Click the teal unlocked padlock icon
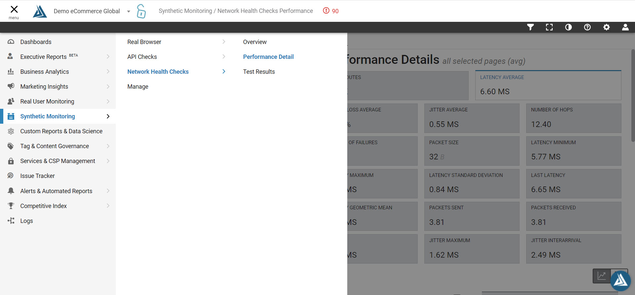This screenshot has width=635, height=295. tap(141, 11)
